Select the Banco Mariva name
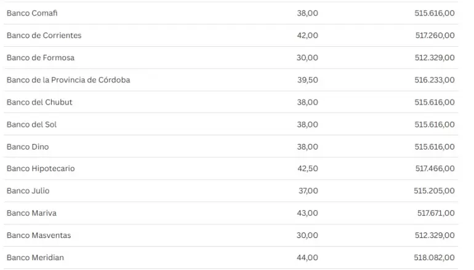Image resolution: width=474 pixels, height=270 pixels. coord(31,213)
